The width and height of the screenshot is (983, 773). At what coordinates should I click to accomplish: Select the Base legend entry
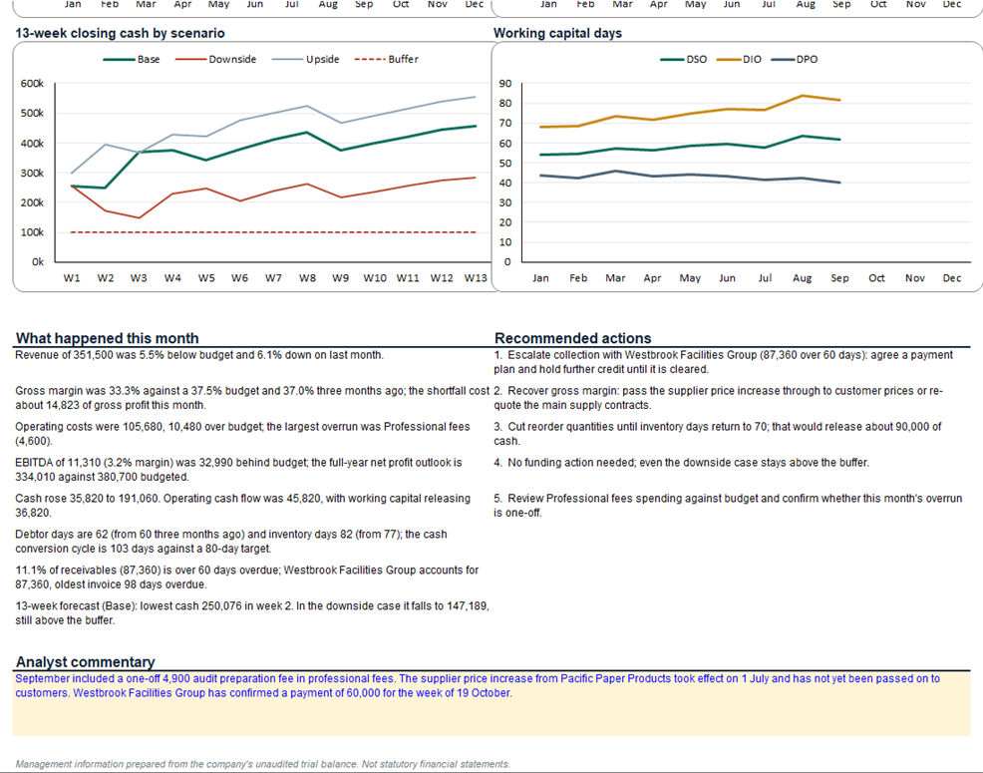click(132, 59)
